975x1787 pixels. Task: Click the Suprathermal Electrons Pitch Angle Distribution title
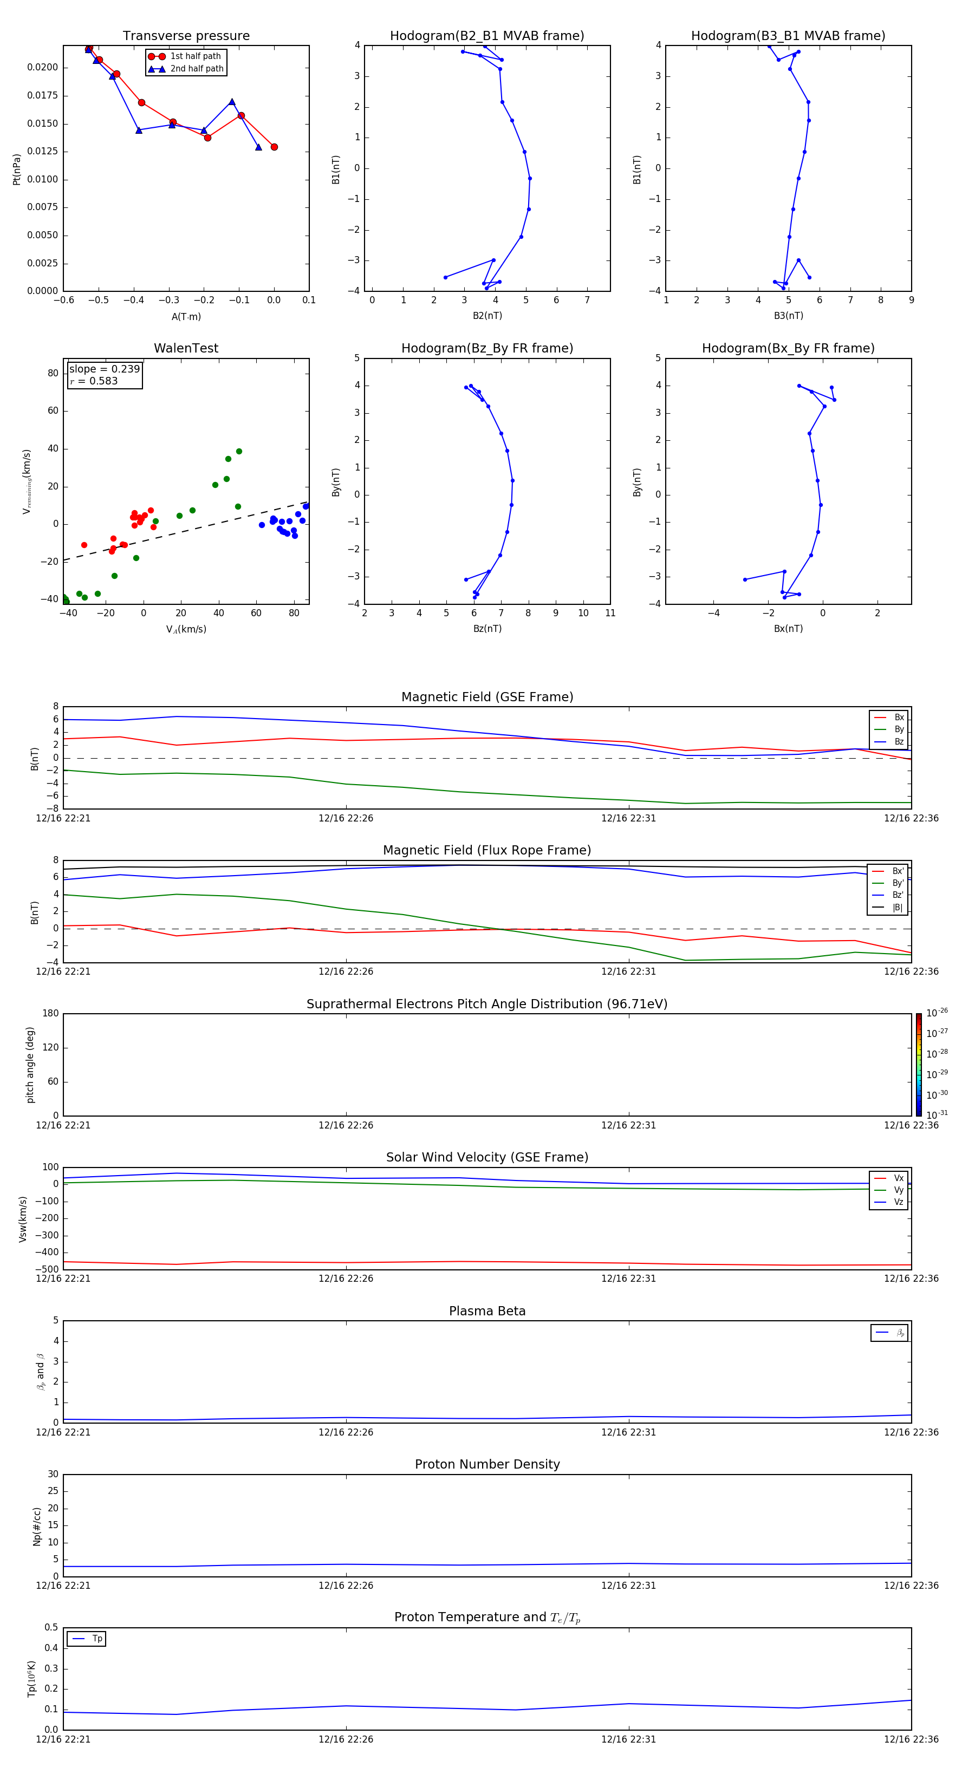click(x=487, y=1004)
